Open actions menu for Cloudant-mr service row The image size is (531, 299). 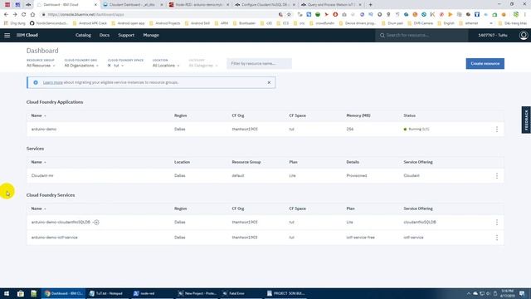(x=497, y=175)
